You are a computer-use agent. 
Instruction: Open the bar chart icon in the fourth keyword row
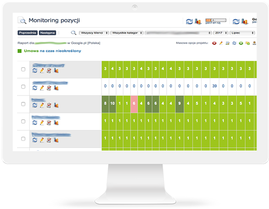click(56, 122)
